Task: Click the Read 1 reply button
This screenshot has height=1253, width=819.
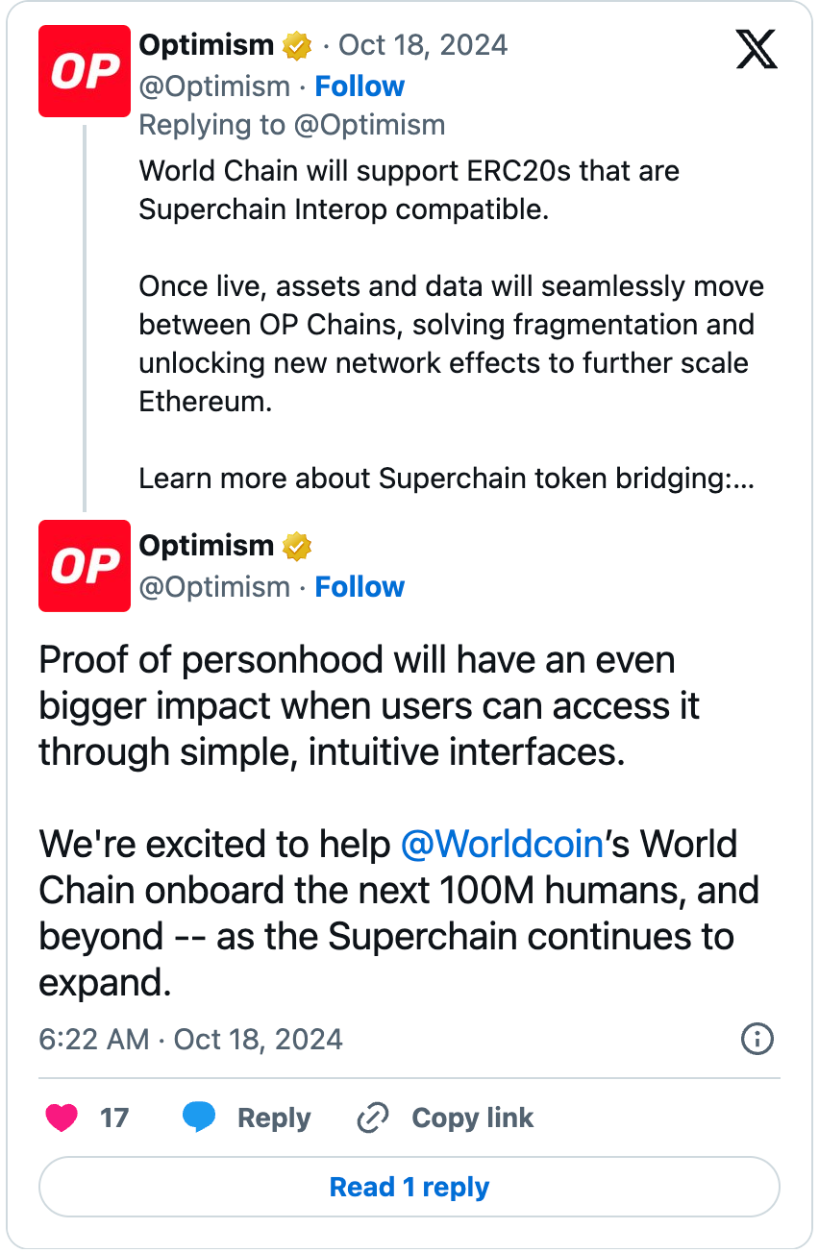Action: coord(409,1187)
